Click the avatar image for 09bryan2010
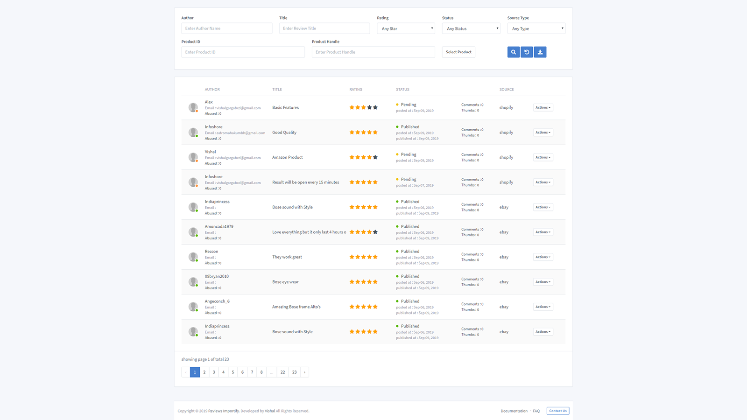The width and height of the screenshot is (747, 420). (x=193, y=282)
